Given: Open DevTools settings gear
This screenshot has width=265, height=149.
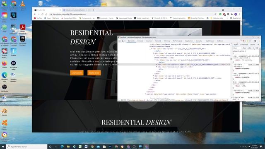Looking at the screenshot, I should (255, 41).
